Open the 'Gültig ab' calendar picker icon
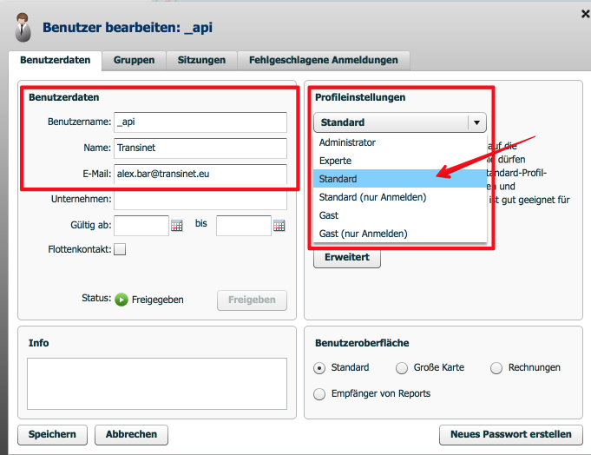Image resolution: width=591 pixels, height=455 pixels. (x=177, y=226)
